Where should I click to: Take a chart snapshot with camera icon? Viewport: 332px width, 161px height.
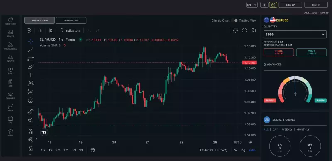coord(253,30)
